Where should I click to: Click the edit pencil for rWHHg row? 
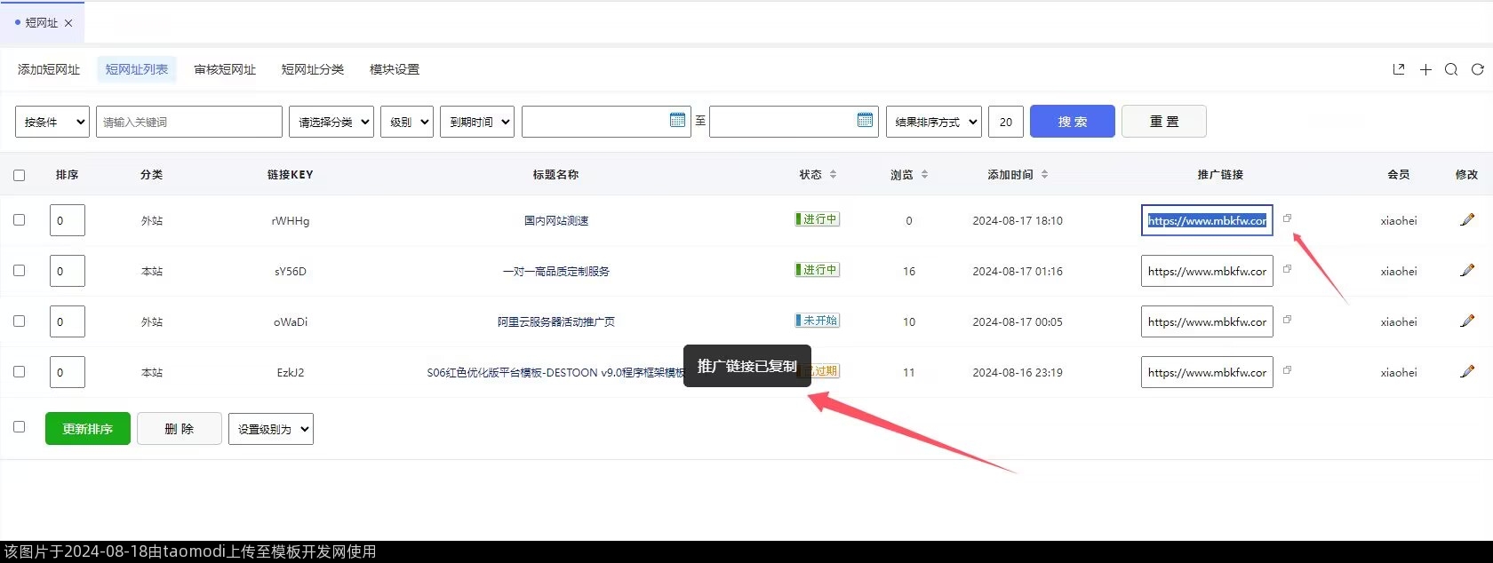(1466, 220)
